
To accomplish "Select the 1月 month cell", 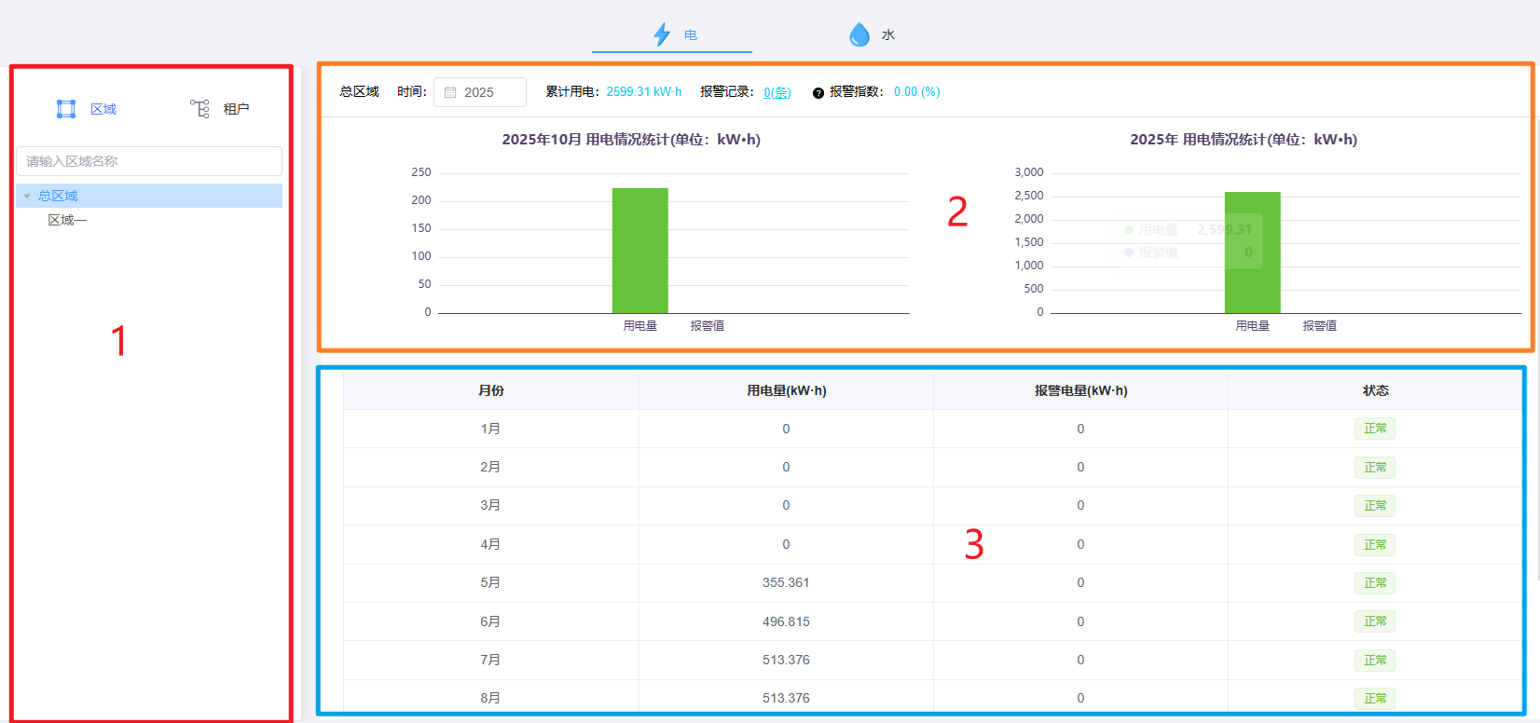I will (491, 429).
